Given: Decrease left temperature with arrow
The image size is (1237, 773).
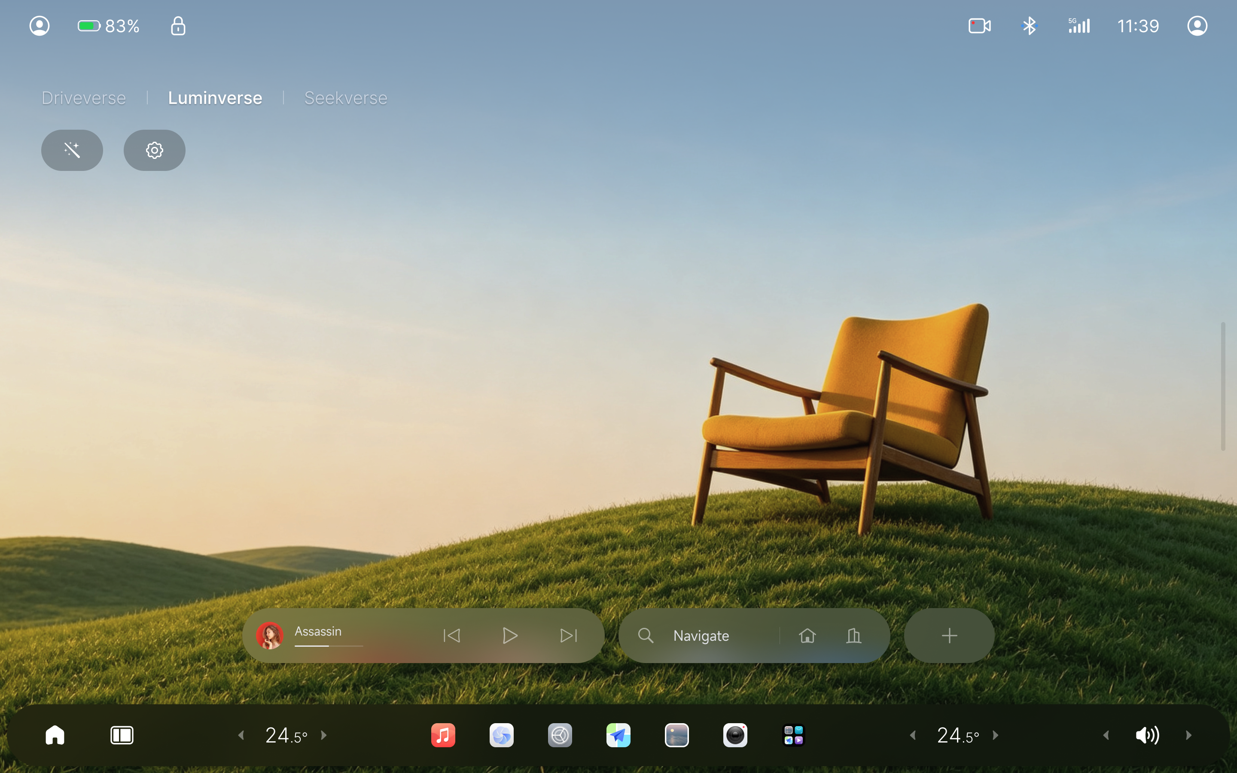Looking at the screenshot, I should coord(241,735).
